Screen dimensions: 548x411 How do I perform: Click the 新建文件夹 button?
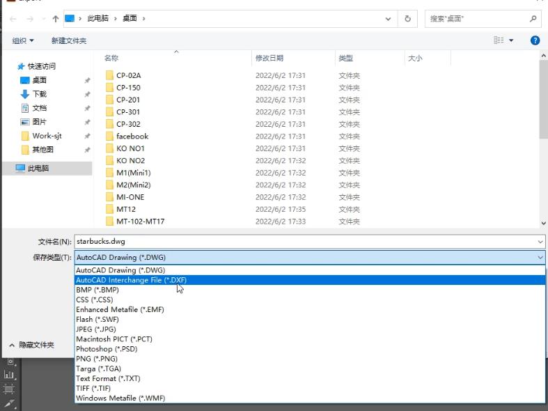69,41
